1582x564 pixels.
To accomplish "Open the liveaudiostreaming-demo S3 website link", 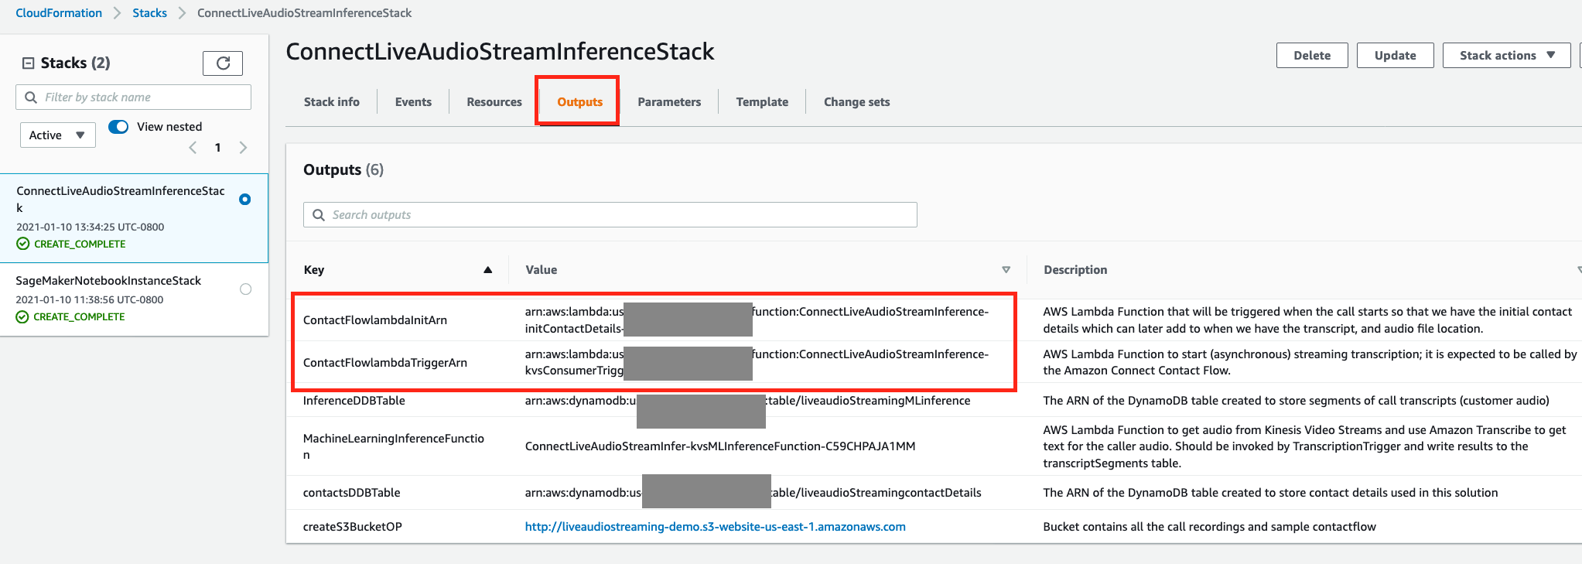I will (x=715, y=527).
